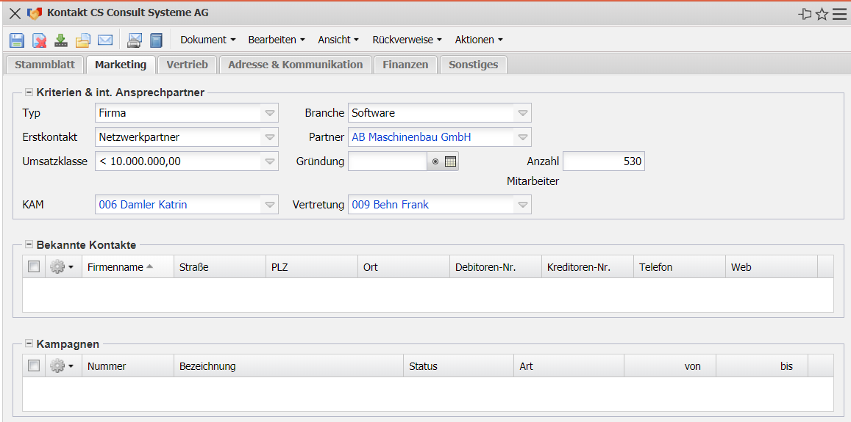Image resolution: width=851 pixels, height=422 pixels.
Task: Tick the select-all checkbox in Kampagnen
Action: (34, 365)
